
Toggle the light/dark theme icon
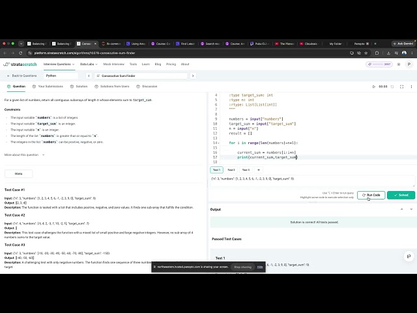coord(399,64)
